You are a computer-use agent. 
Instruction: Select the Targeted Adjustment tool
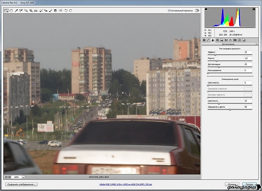point(26,11)
